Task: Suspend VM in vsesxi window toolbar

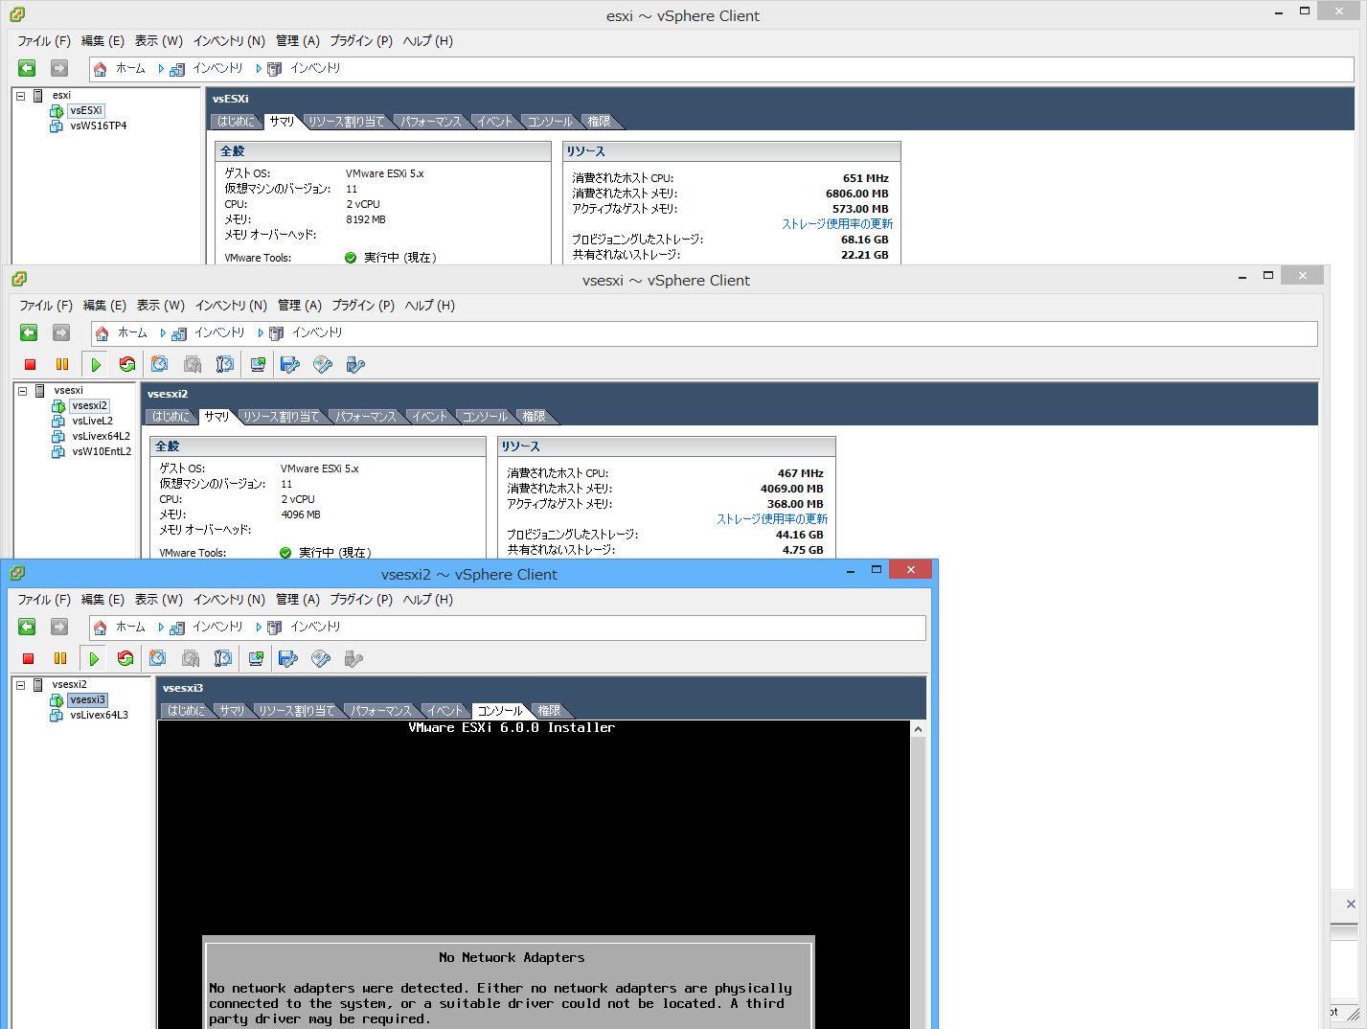Action: coord(62,364)
